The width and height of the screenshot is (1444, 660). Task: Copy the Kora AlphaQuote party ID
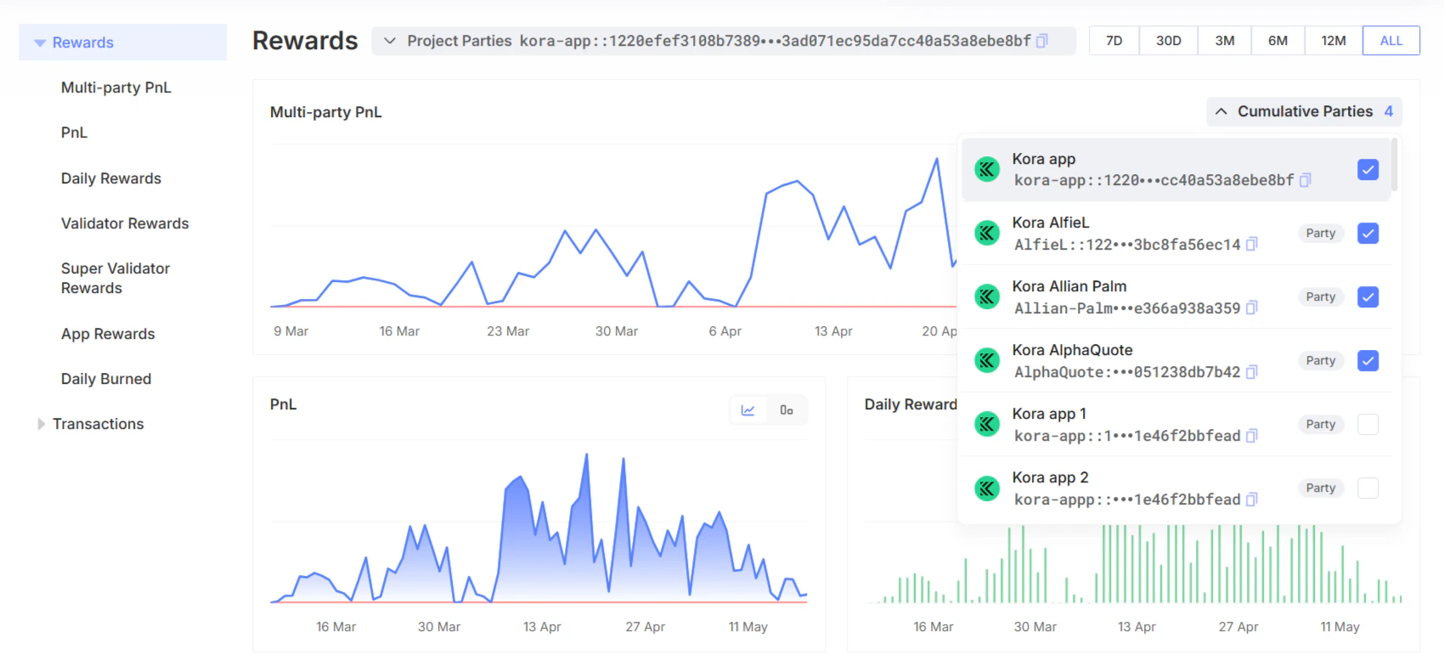point(1252,372)
